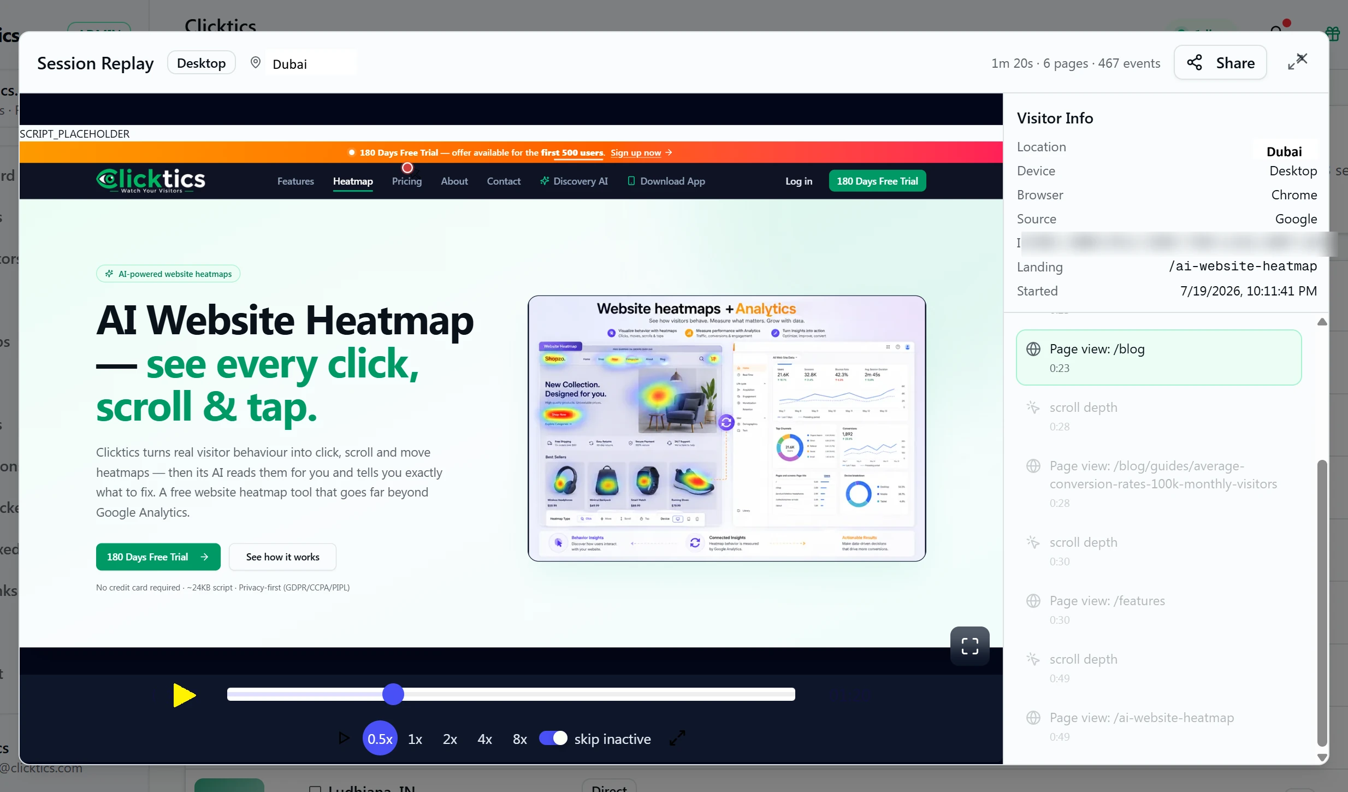Screen dimensions: 1348x792
Task: Select the Page view: /features event
Action: point(1158,609)
